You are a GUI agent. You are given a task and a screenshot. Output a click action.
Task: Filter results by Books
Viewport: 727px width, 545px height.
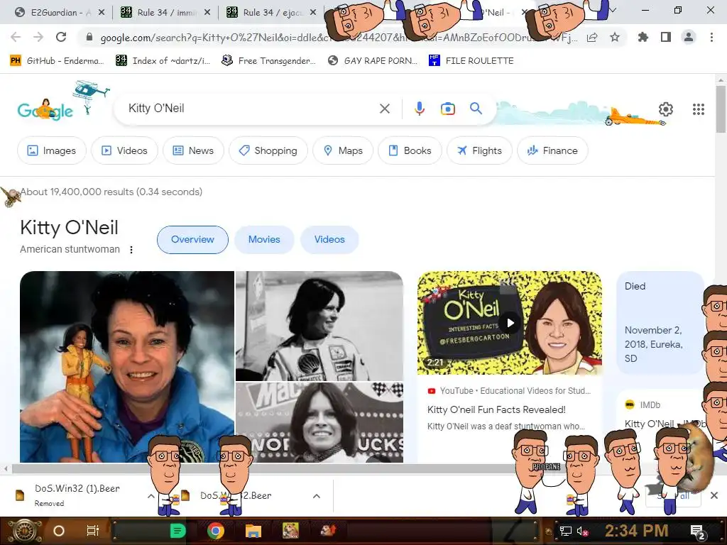[x=410, y=150]
